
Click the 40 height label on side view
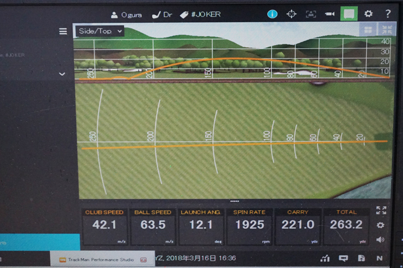click(x=385, y=42)
